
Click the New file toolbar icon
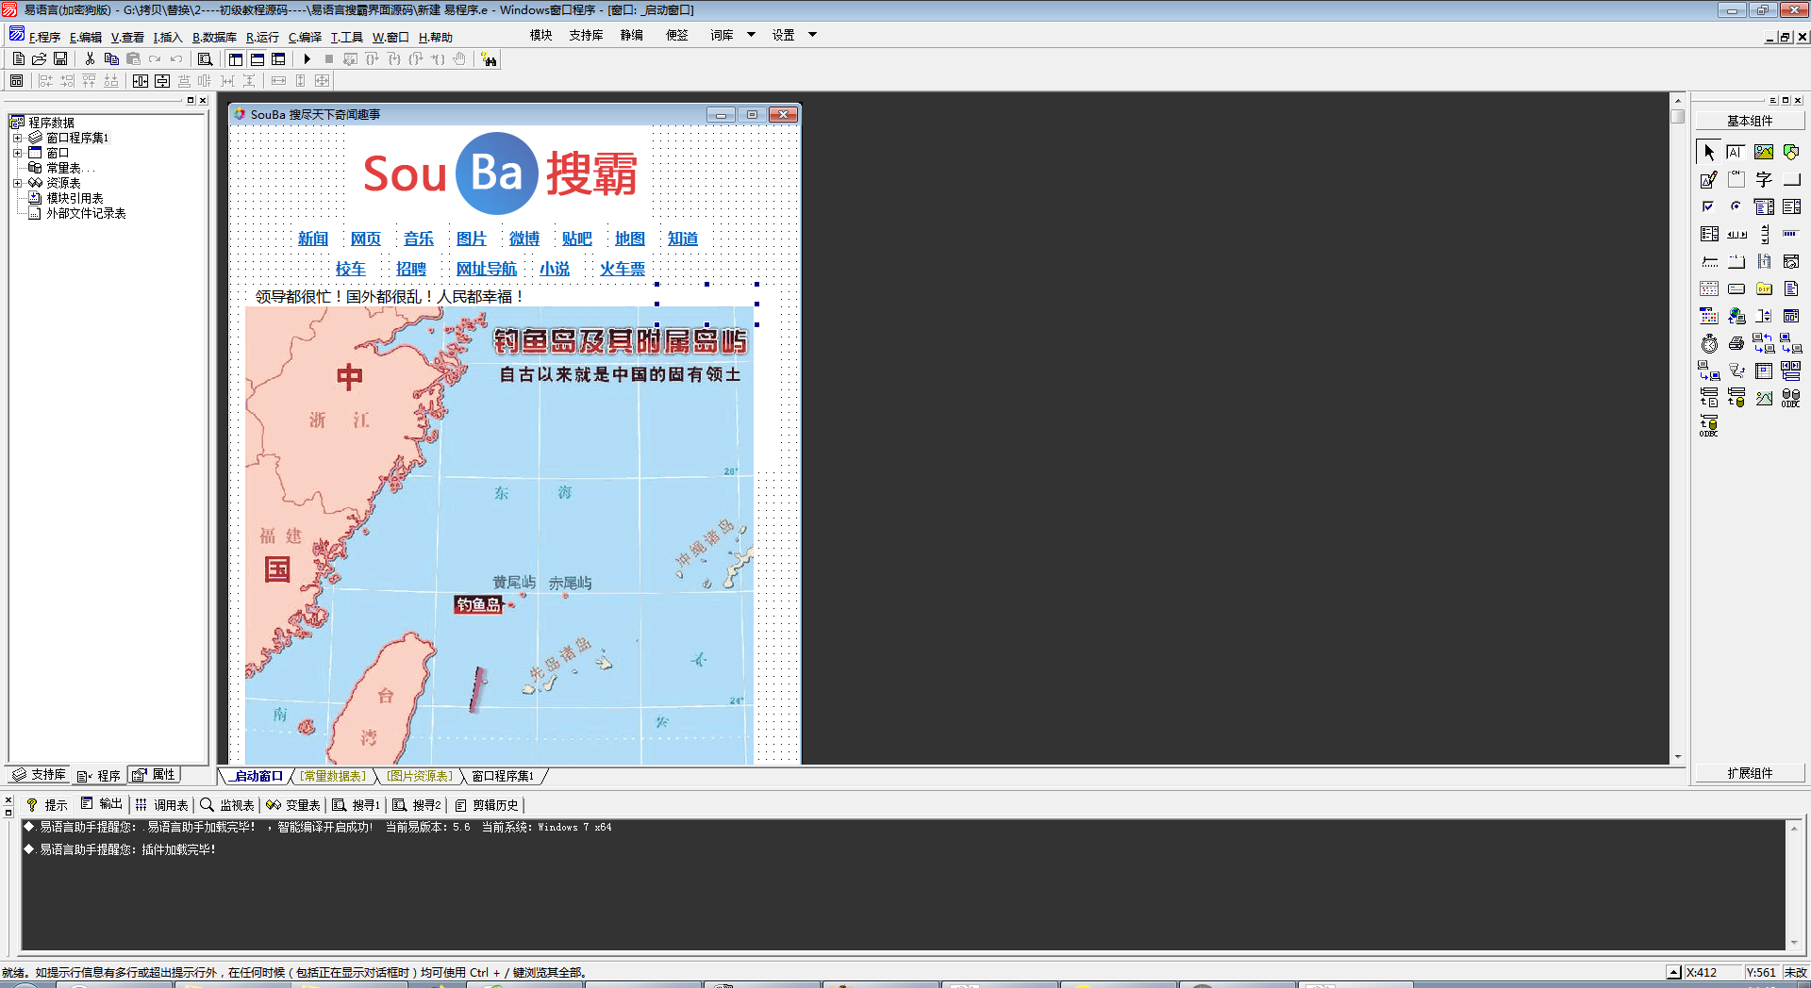tap(19, 58)
